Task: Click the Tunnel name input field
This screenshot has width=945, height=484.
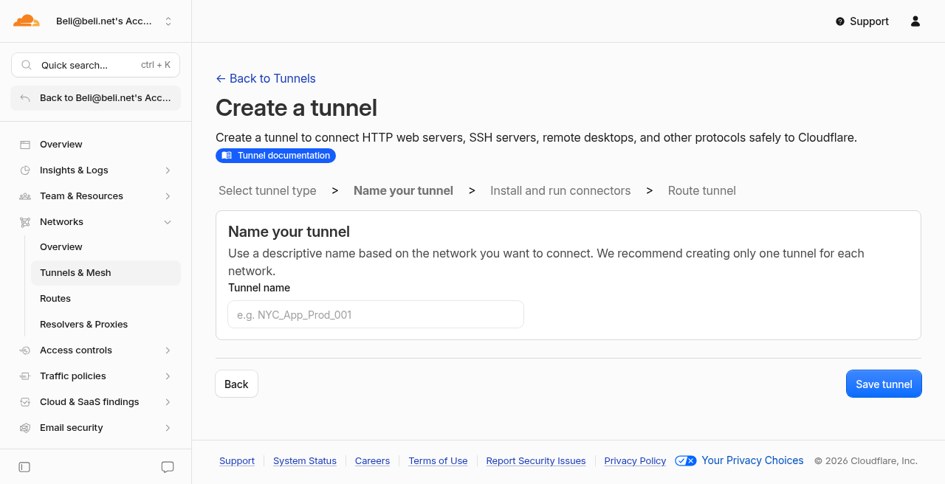Action: point(376,314)
